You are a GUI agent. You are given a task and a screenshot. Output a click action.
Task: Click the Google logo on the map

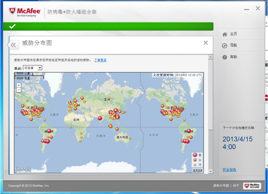tap(23, 169)
